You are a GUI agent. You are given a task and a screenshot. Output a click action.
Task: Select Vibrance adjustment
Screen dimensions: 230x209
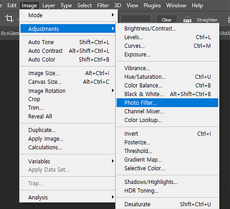(x=167, y=68)
